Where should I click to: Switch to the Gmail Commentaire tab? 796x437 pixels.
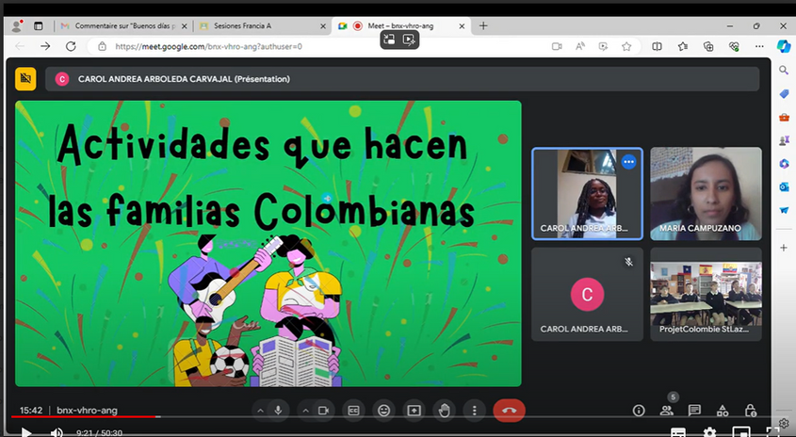point(125,25)
